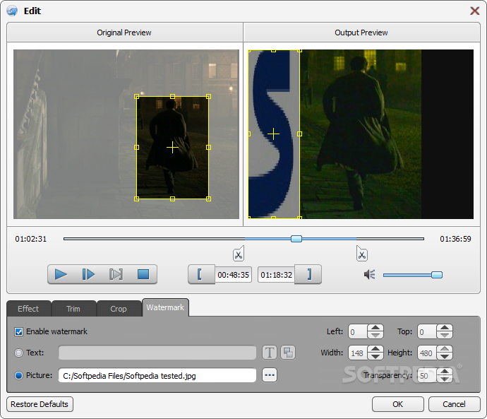The image size is (487, 419).
Task: Click the Transparency field showing 50
Action: click(x=427, y=375)
